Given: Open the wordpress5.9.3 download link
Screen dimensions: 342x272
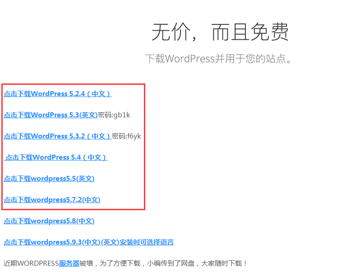Looking at the screenshot, I should 88,242.
